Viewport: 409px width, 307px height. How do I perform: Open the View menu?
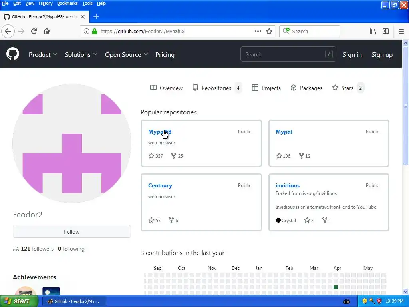coord(30,3)
